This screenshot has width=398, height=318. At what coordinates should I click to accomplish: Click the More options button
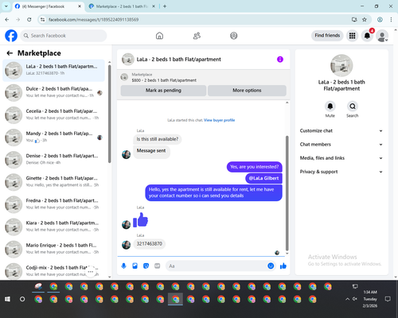(x=247, y=91)
